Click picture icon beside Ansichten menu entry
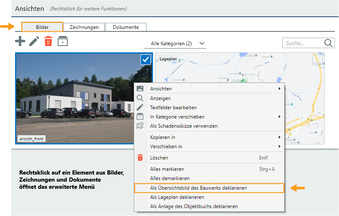Screen dimensions: 339x216 coord(140,88)
